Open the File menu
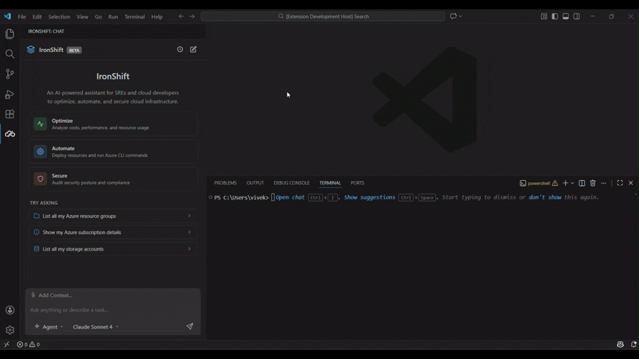 (22, 17)
